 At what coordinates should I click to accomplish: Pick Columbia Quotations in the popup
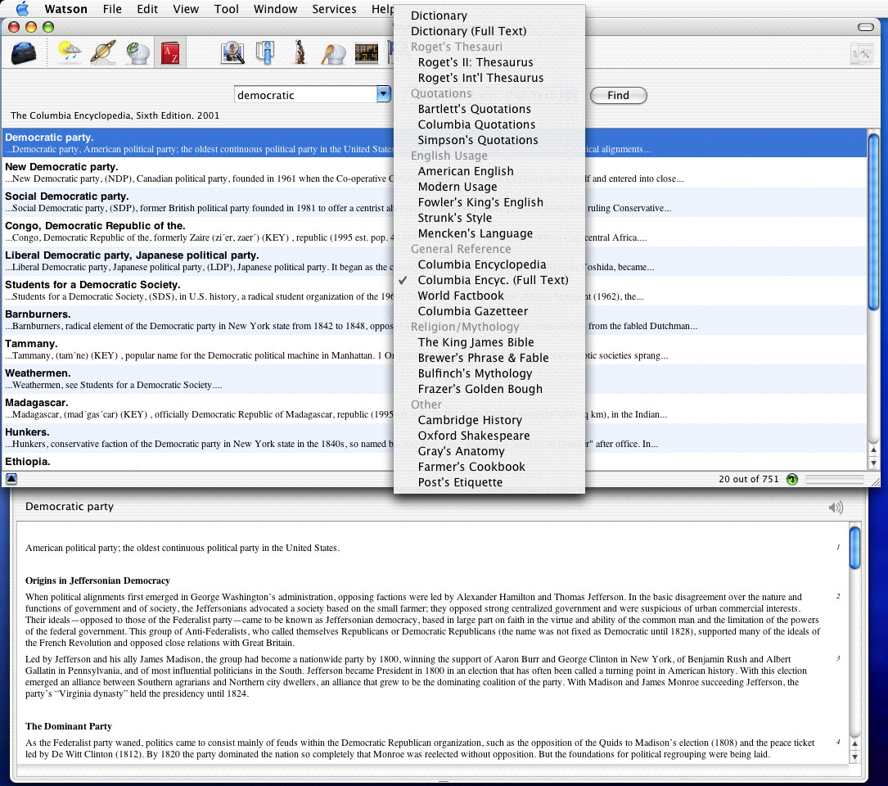[x=489, y=124]
